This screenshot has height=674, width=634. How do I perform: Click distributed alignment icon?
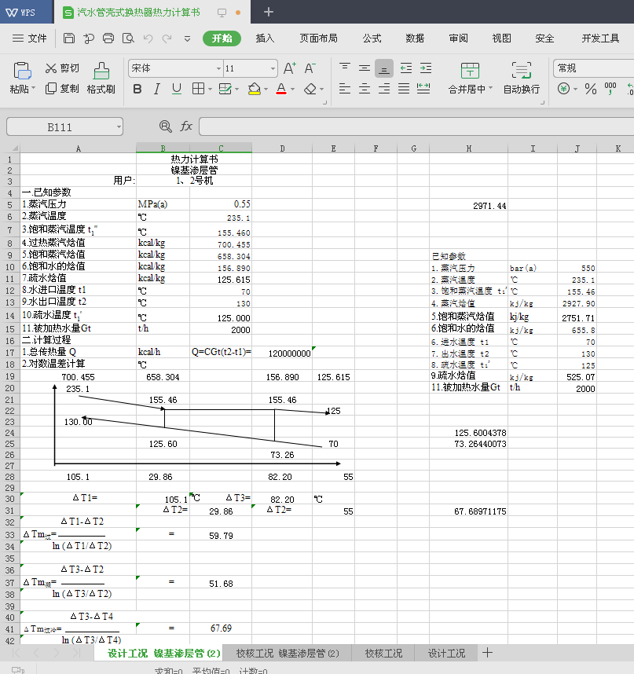point(423,89)
